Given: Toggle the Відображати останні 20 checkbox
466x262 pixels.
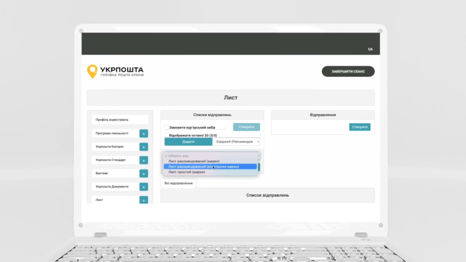Looking at the screenshot, I should click(x=166, y=135).
